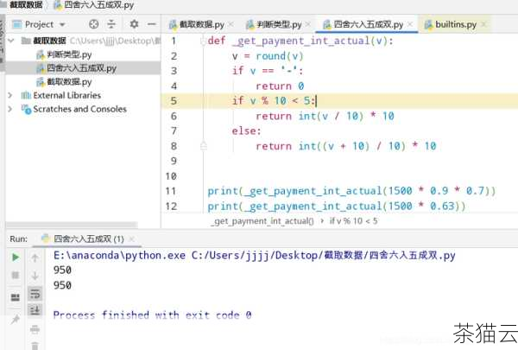Collapse the 截取数据 project root folder
The width and height of the screenshot is (518, 350).
point(10,41)
